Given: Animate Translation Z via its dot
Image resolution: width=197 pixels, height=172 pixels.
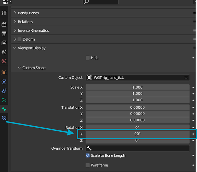Looking at the screenshot, I should [x=193, y=120].
